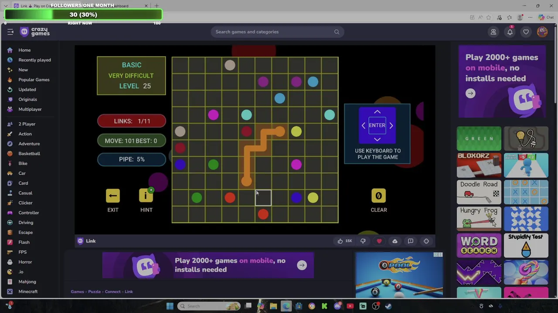Viewport: 558px width, 313px height.
Task: Open the CrazyGames hamburger menu
Action: click(10, 32)
